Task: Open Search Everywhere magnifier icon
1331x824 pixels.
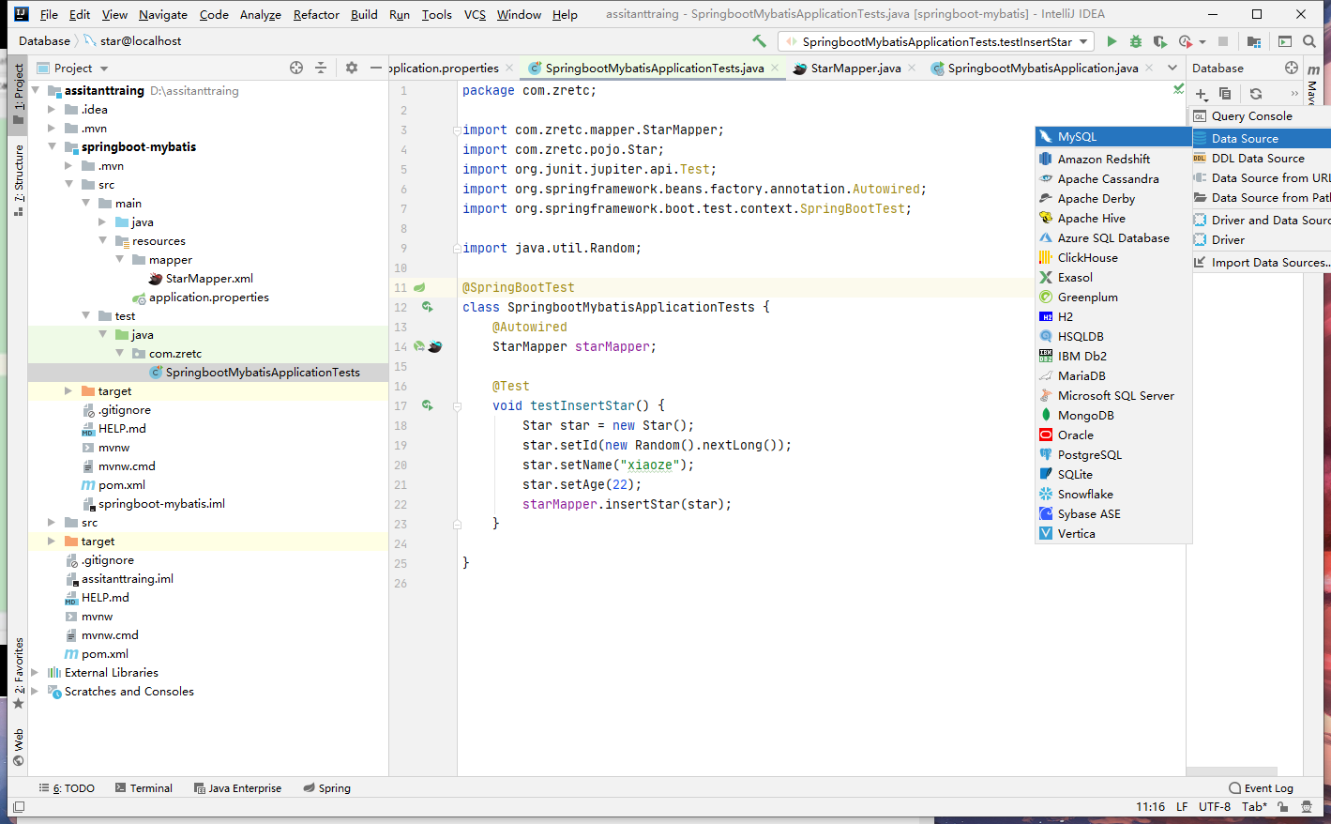Action: pyautogui.click(x=1309, y=41)
